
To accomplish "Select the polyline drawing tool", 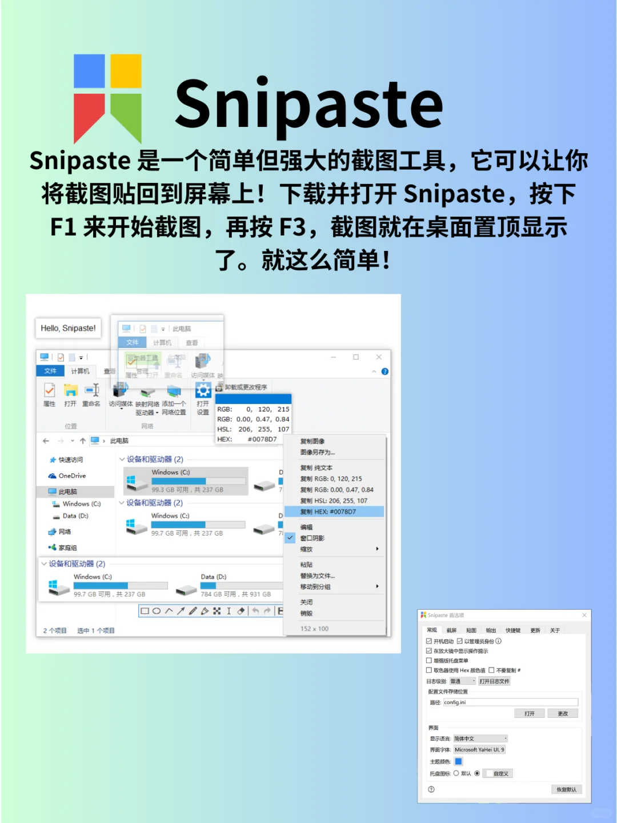I will 169,611.
